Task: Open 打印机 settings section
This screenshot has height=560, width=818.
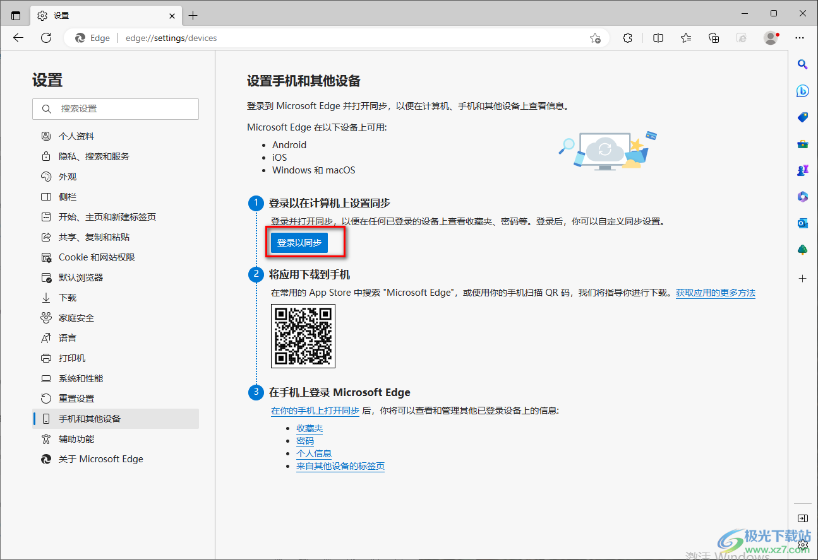Action: pos(116,358)
